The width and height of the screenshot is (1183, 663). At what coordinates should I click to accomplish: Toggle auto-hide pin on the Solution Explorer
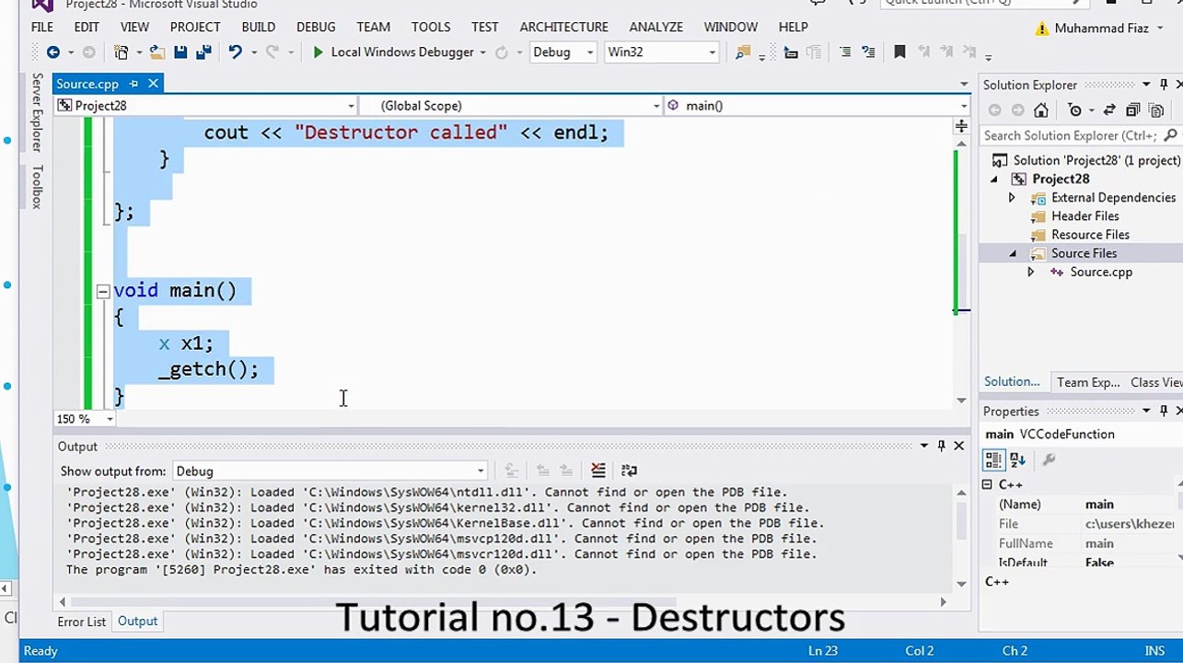(x=1164, y=85)
